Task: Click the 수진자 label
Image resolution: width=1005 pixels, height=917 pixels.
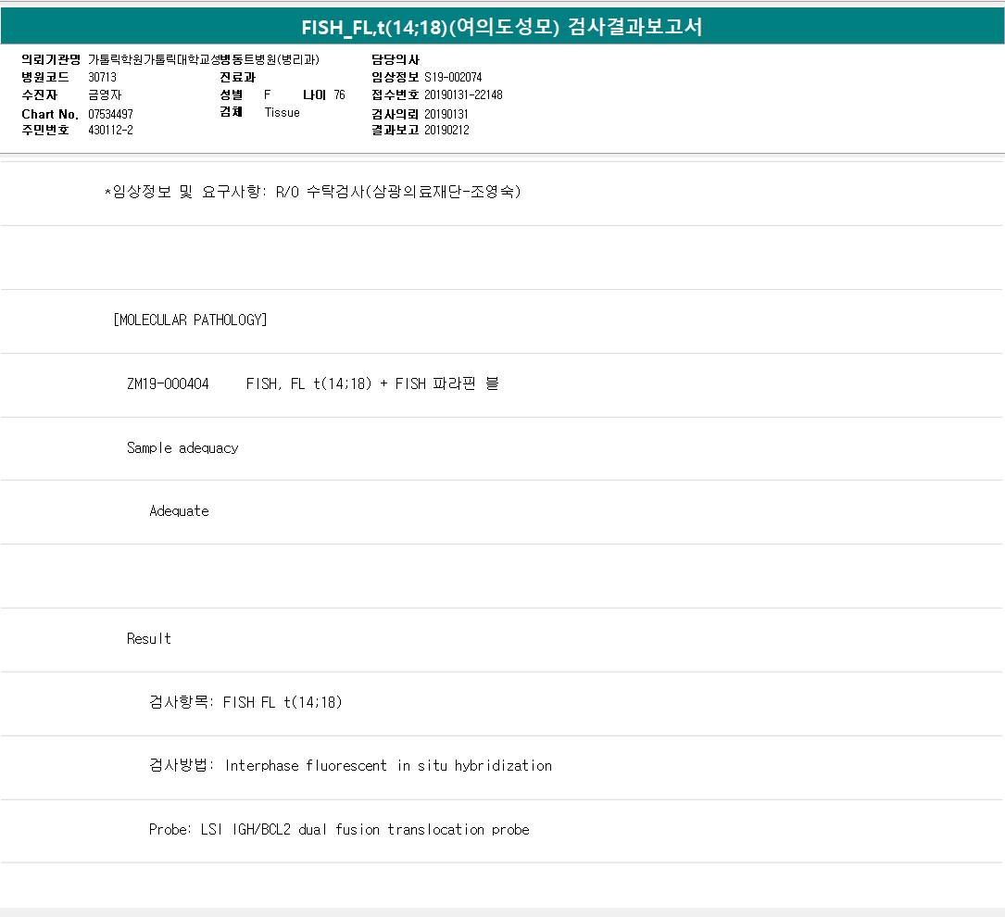Action: click(x=39, y=94)
